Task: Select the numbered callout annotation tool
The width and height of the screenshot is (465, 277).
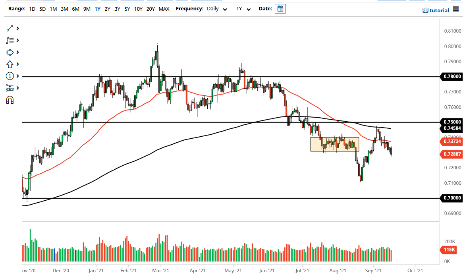Action: [x=9, y=76]
